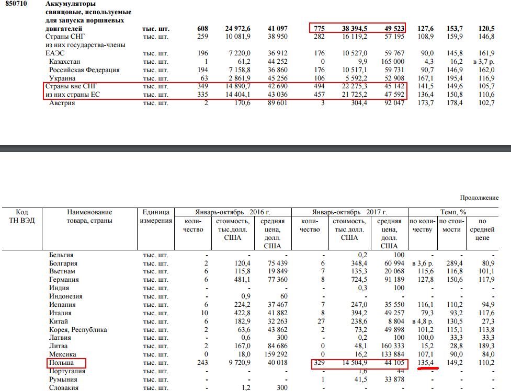Select the Литва row label
The width and height of the screenshot is (511, 391).
tap(59, 346)
